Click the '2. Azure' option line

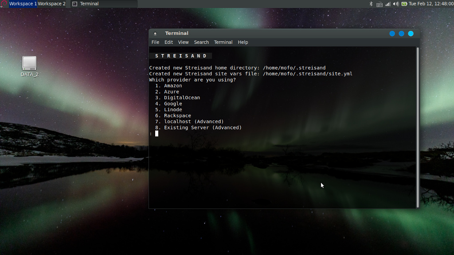click(x=167, y=92)
